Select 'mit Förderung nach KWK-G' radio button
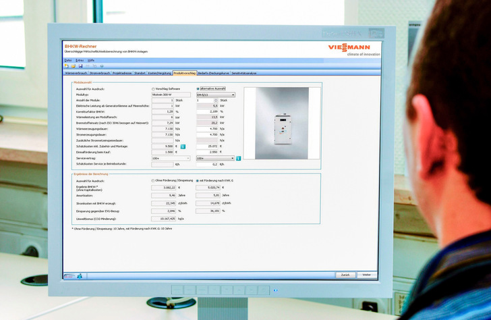The image size is (491, 320). coord(198,180)
